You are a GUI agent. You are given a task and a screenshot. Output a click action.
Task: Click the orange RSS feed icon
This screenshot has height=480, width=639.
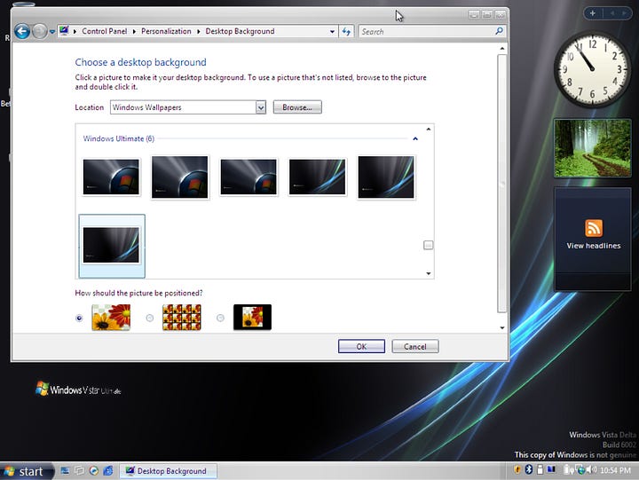click(594, 228)
